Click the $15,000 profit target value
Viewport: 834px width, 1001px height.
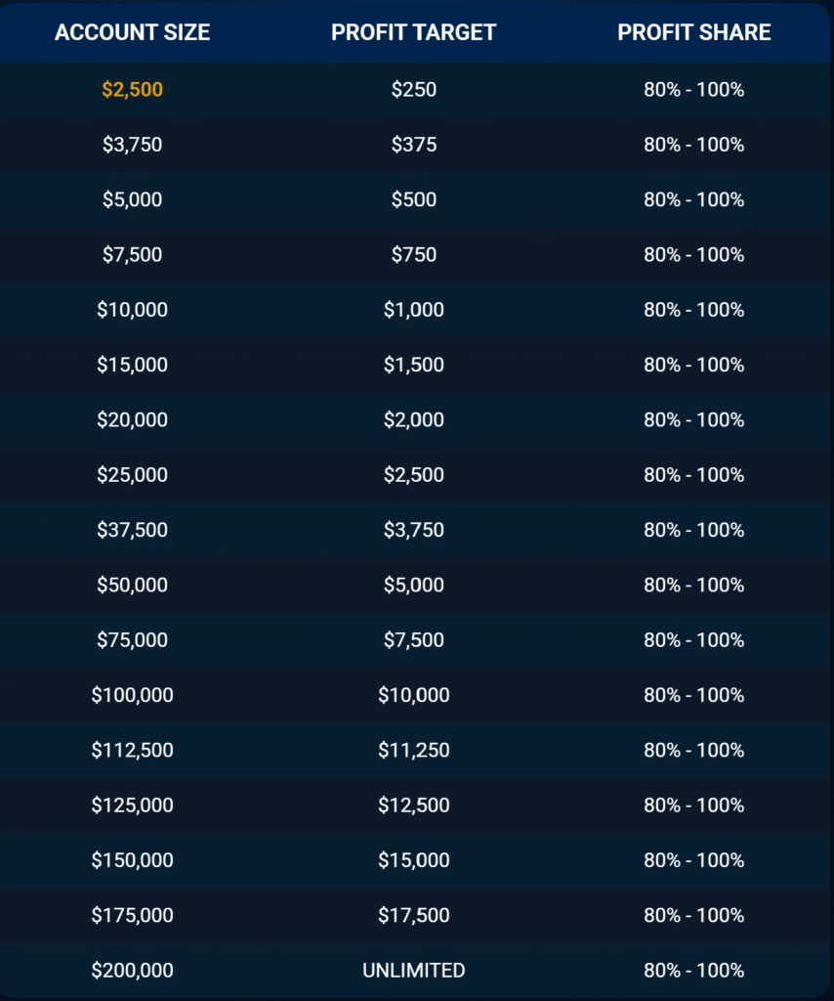[413, 860]
